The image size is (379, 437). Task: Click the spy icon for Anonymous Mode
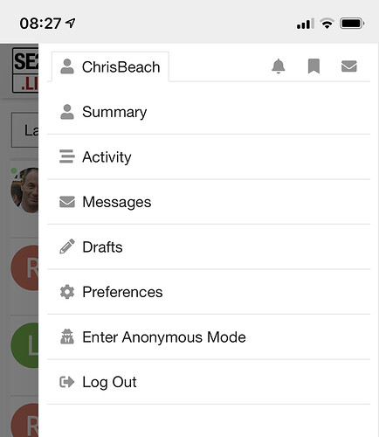(67, 336)
